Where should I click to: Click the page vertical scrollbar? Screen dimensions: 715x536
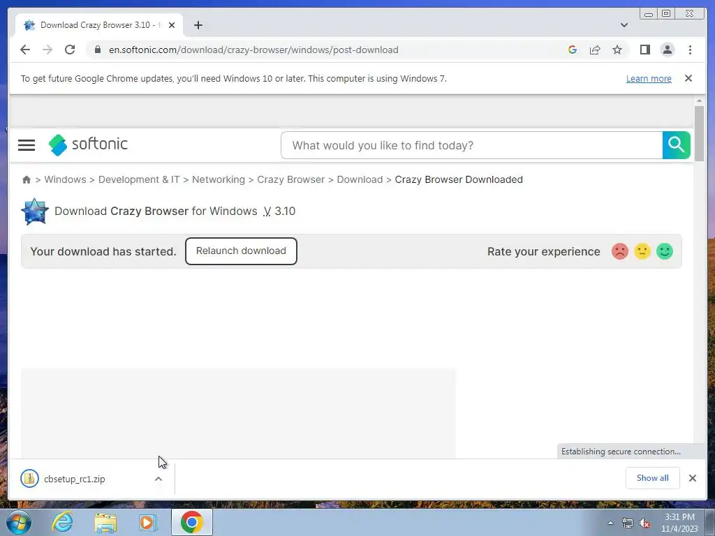[x=699, y=132]
